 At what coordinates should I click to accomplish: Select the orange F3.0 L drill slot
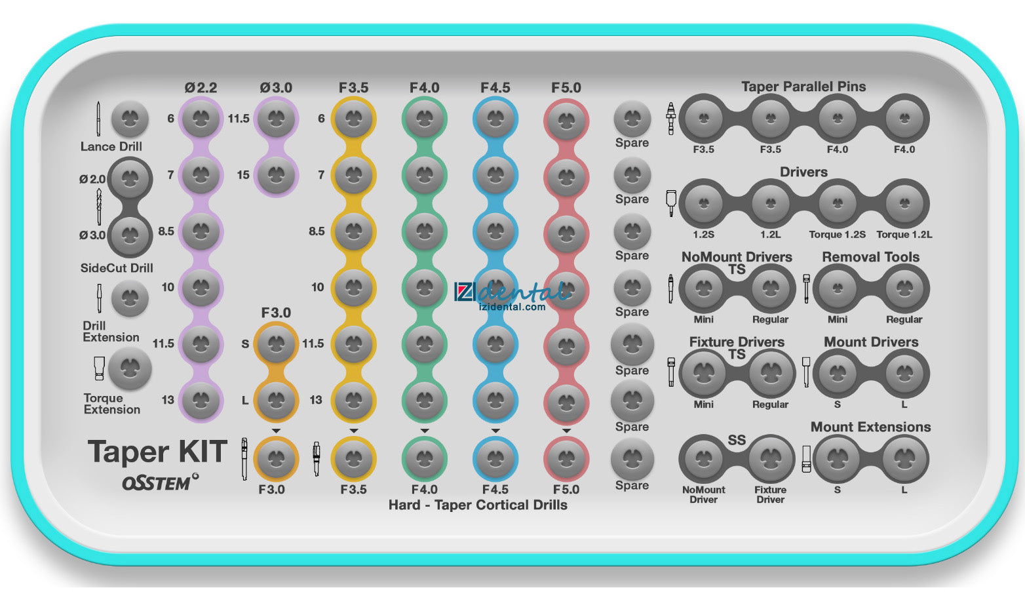click(x=276, y=400)
